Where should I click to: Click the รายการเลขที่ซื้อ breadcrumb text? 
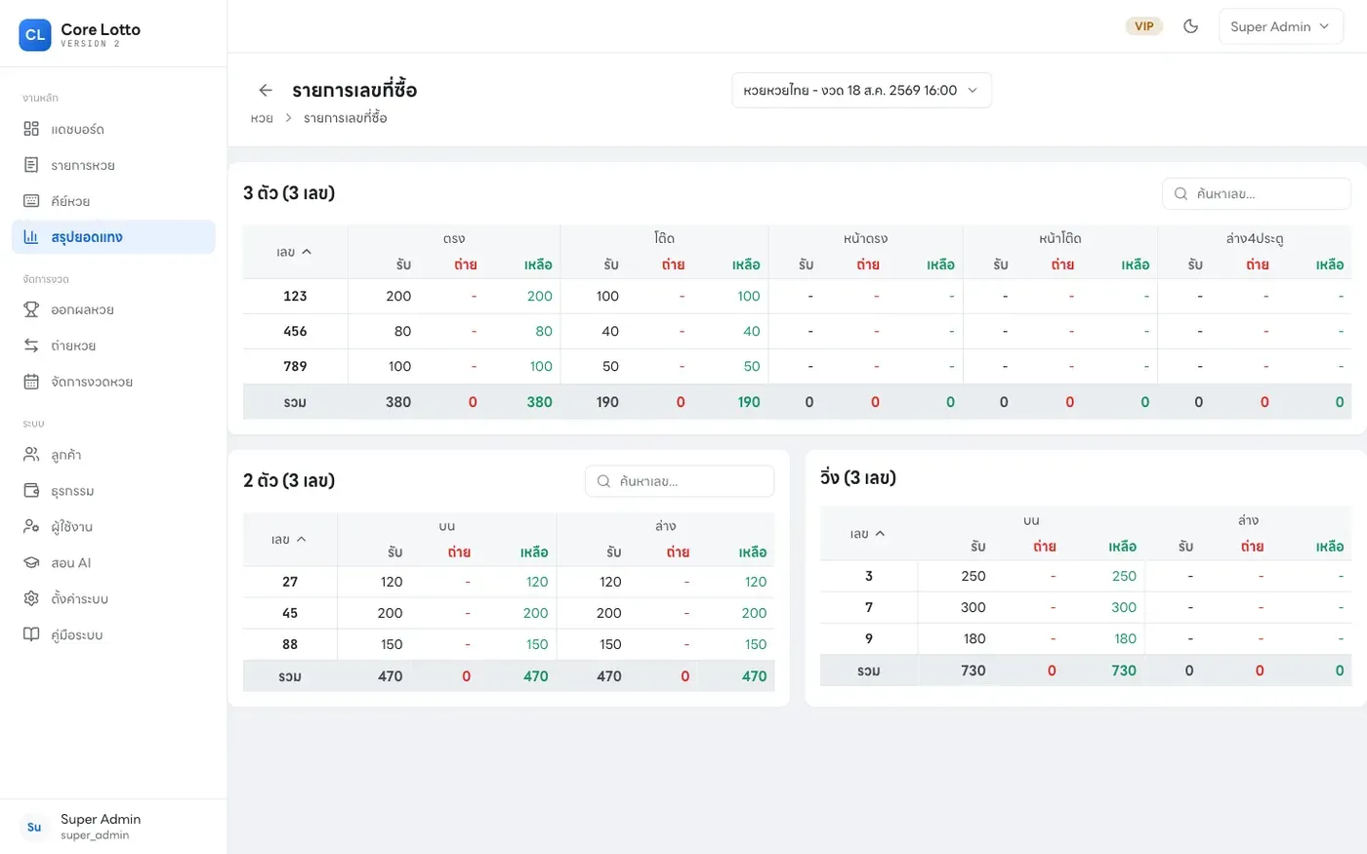[346, 118]
